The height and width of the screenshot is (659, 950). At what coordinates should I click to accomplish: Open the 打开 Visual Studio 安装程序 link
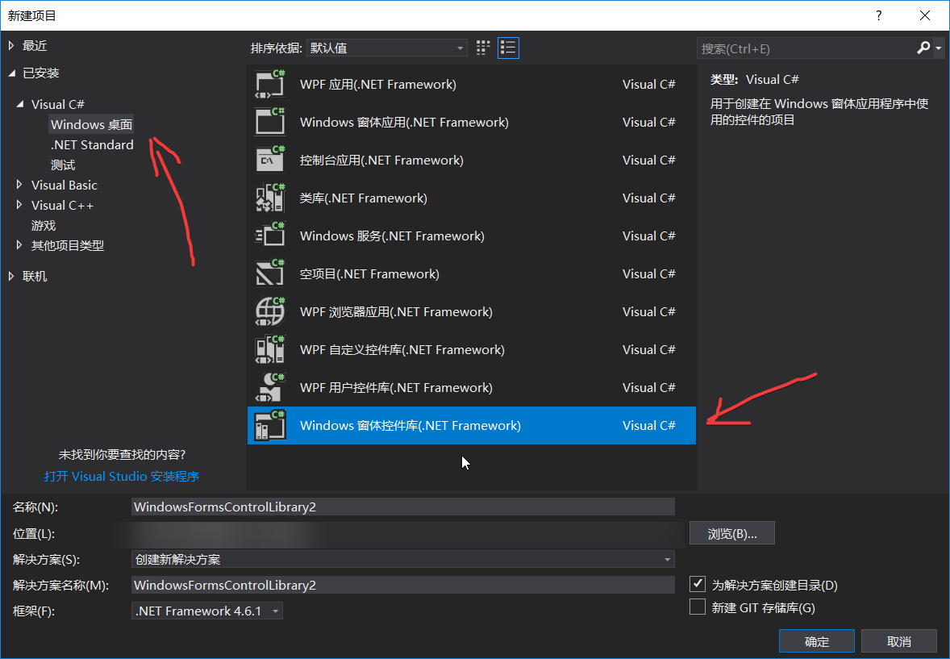coord(122,477)
